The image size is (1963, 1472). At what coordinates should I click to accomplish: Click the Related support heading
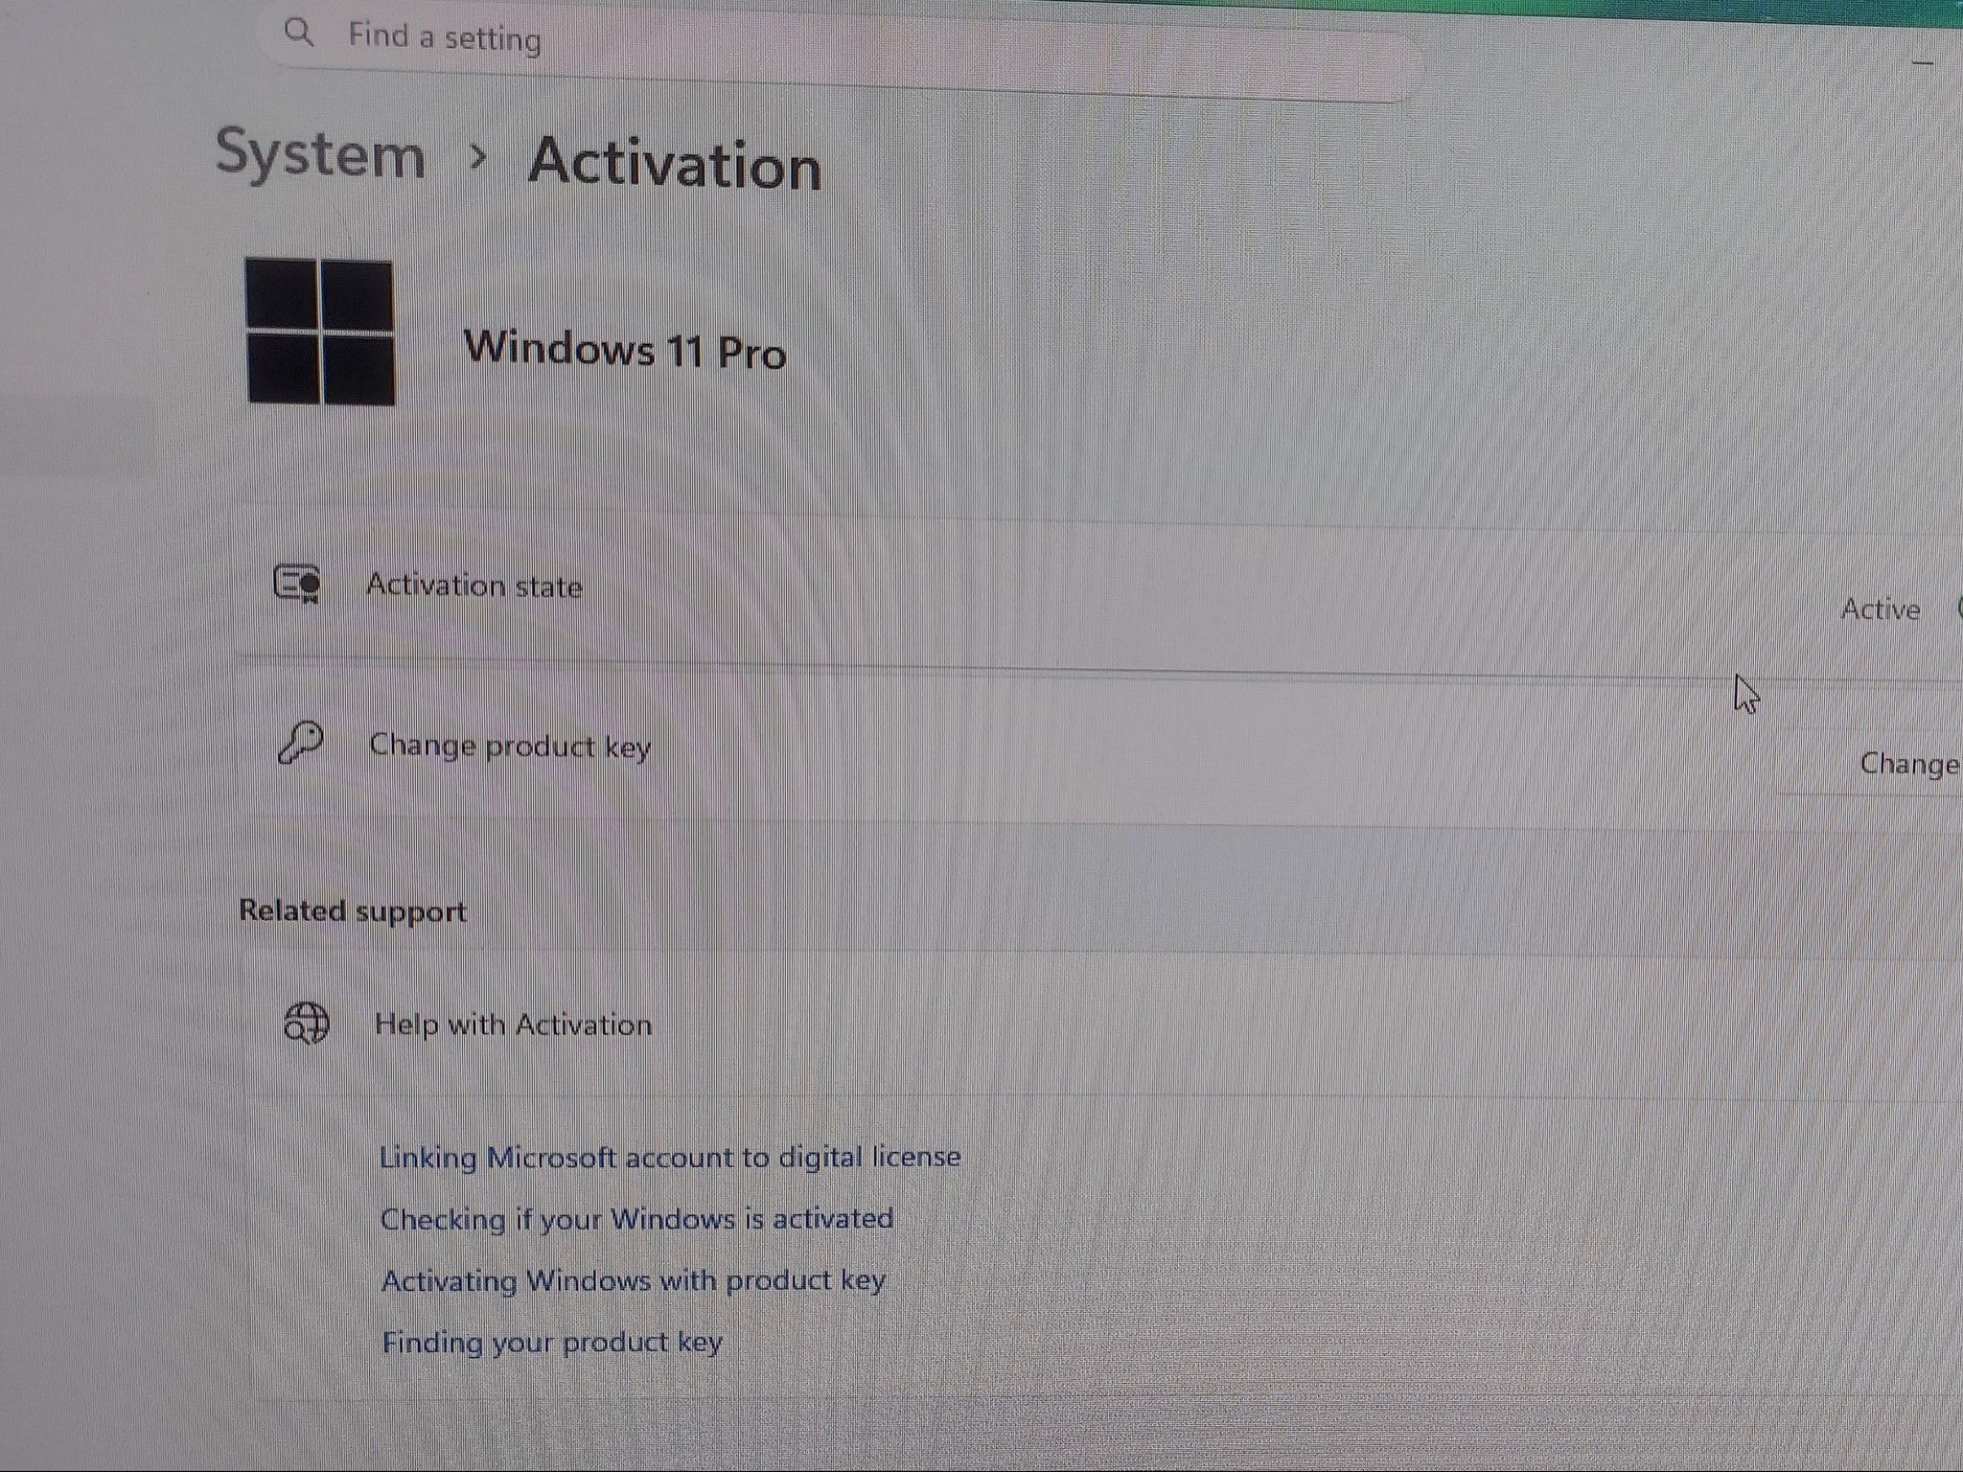coord(353,910)
